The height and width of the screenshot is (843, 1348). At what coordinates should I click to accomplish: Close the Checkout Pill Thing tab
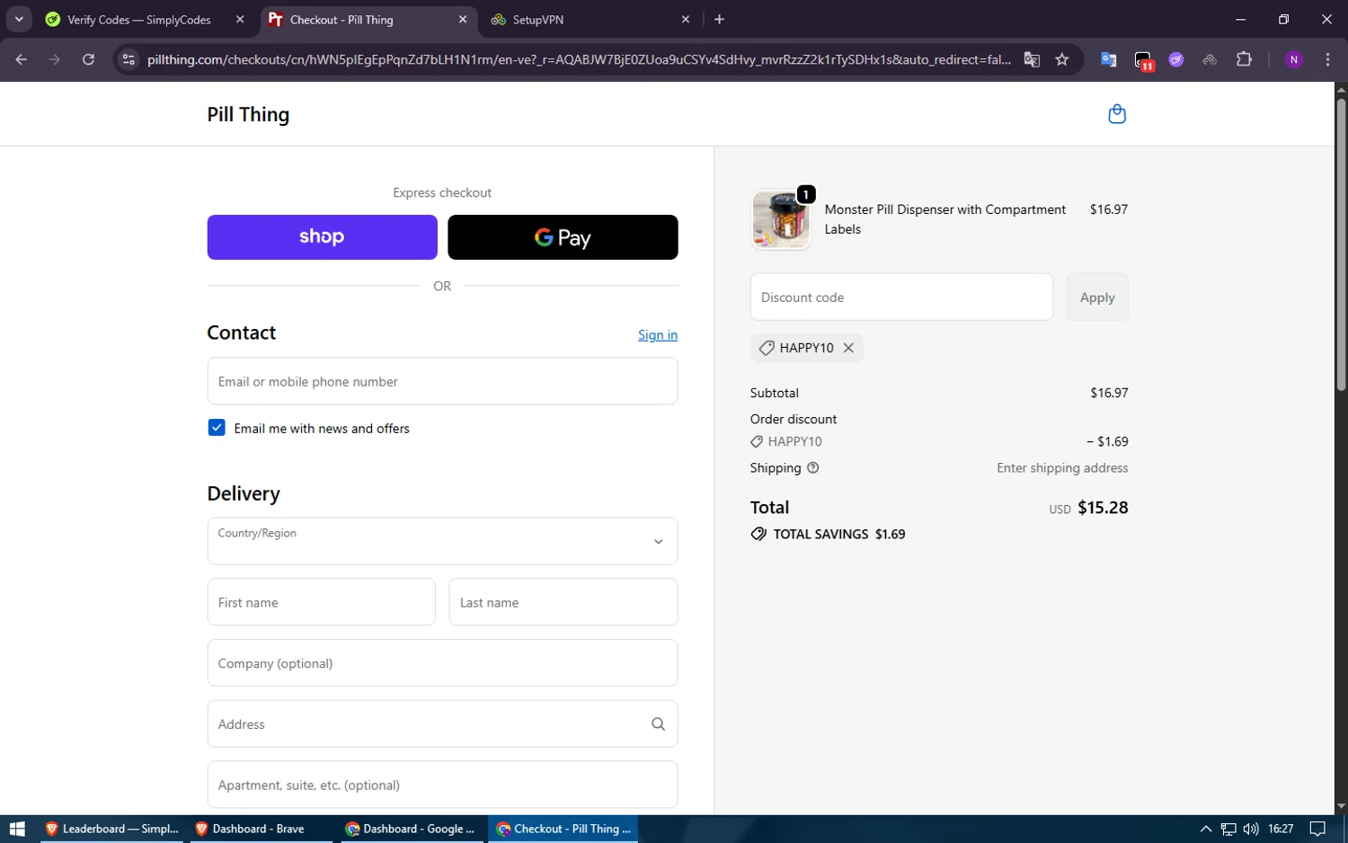(x=463, y=19)
